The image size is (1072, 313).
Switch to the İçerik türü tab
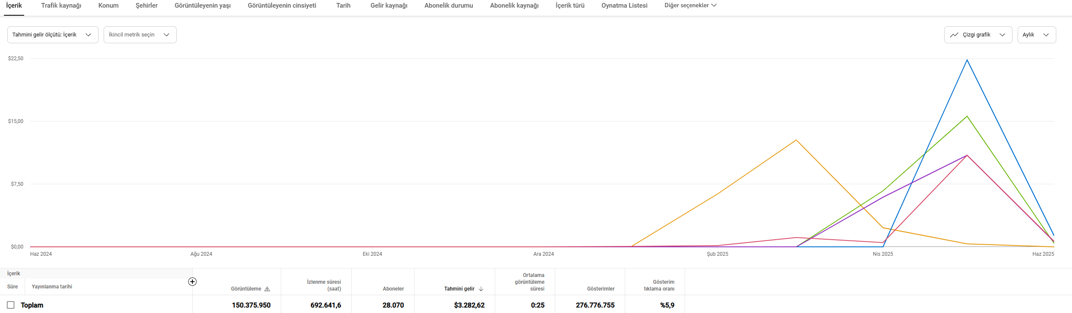pyautogui.click(x=570, y=6)
